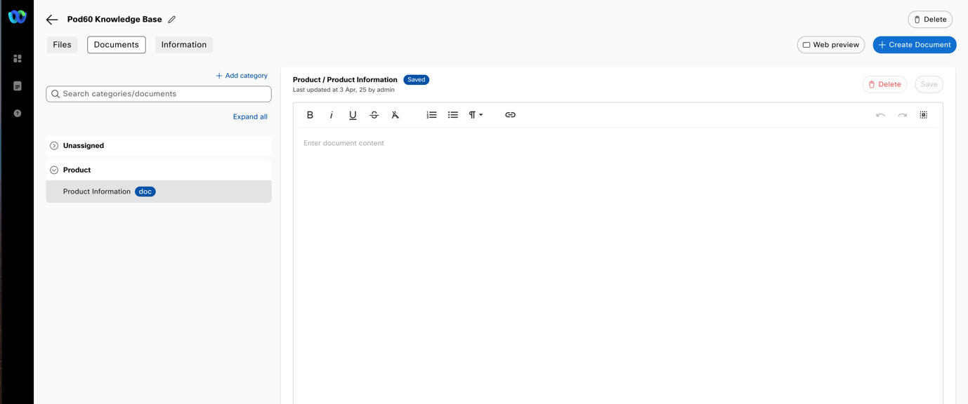Click the select all icon in toolbar
This screenshot has height=404, width=968.
[924, 115]
